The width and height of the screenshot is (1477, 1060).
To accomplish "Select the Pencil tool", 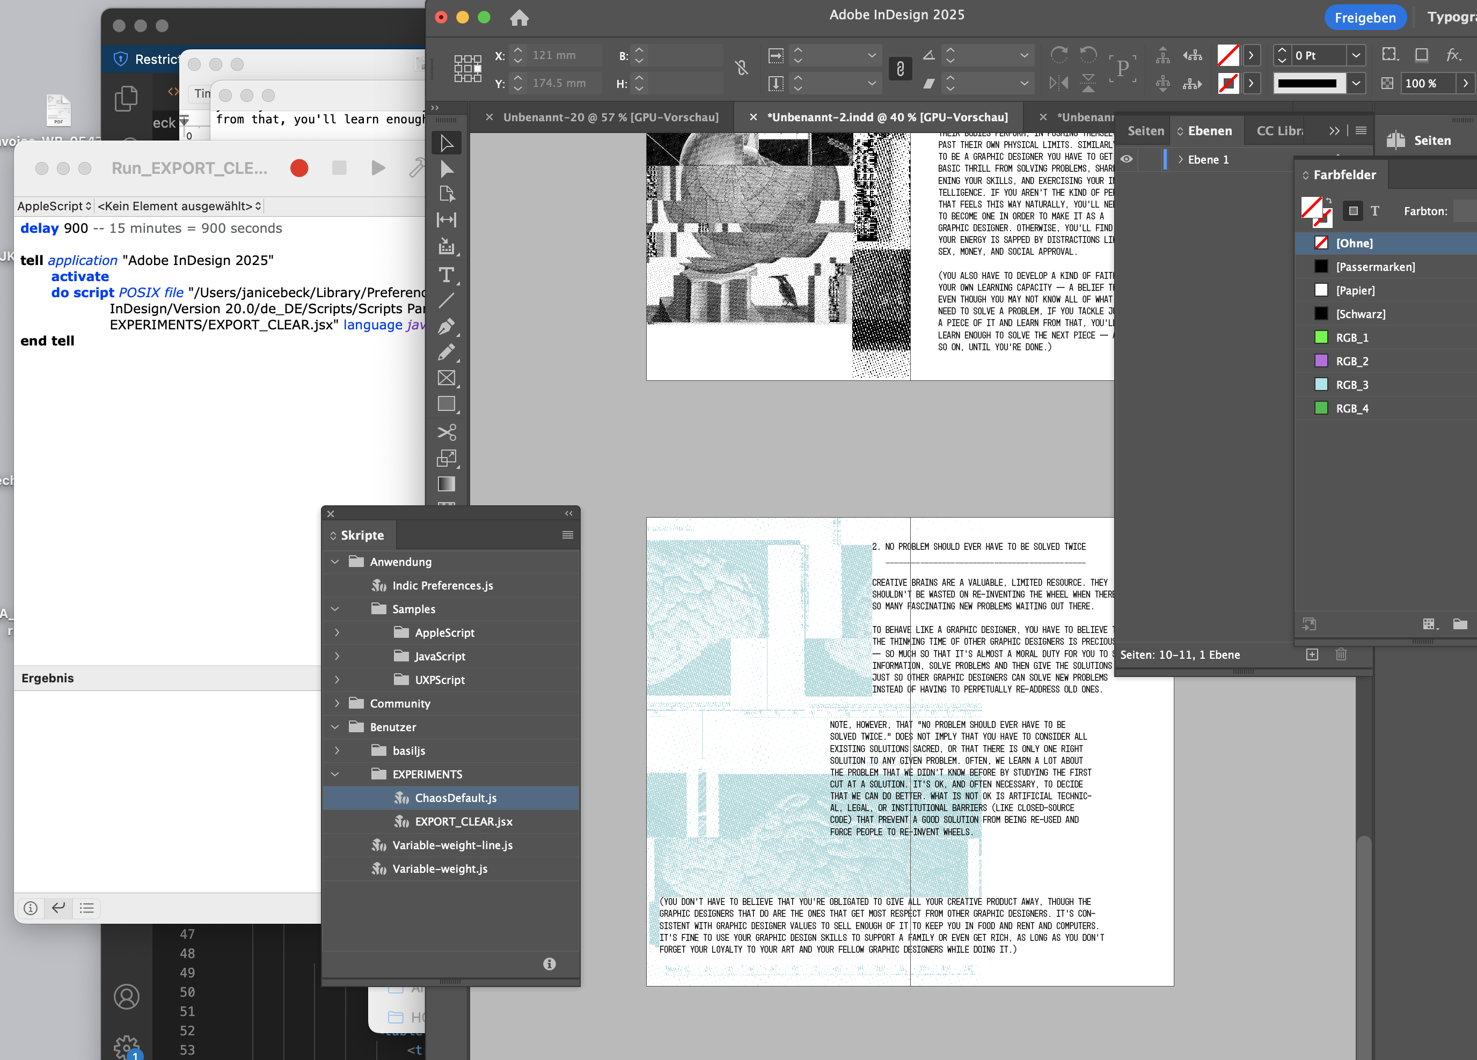I will pos(447,352).
